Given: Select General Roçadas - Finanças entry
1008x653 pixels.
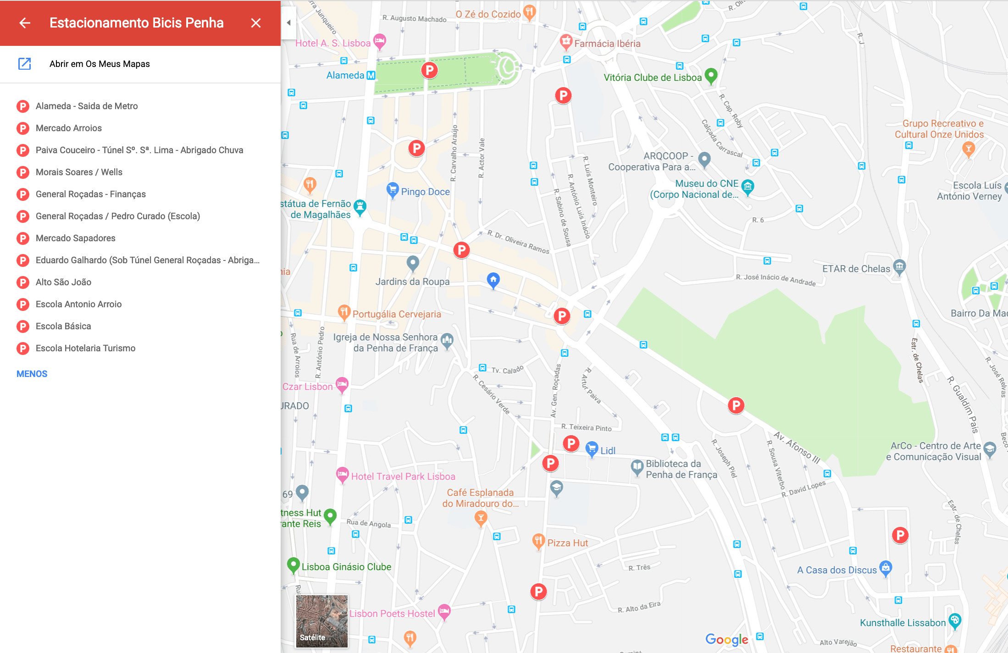Looking at the screenshot, I should tap(140, 194).
